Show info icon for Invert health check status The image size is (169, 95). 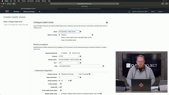point(61,90)
